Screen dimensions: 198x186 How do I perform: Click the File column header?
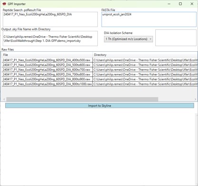[47, 55]
